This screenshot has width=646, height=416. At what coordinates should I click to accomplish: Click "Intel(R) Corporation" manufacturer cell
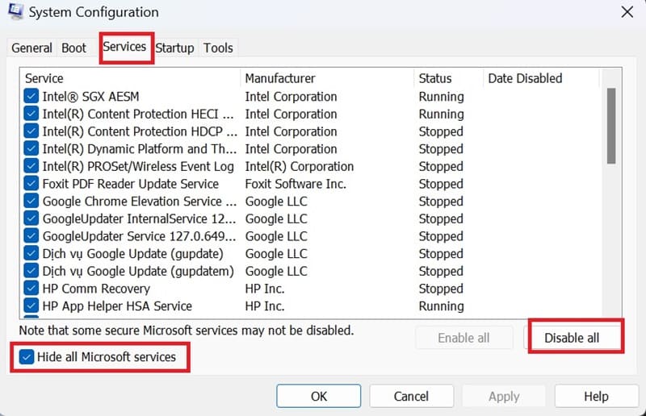pyautogui.click(x=300, y=166)
